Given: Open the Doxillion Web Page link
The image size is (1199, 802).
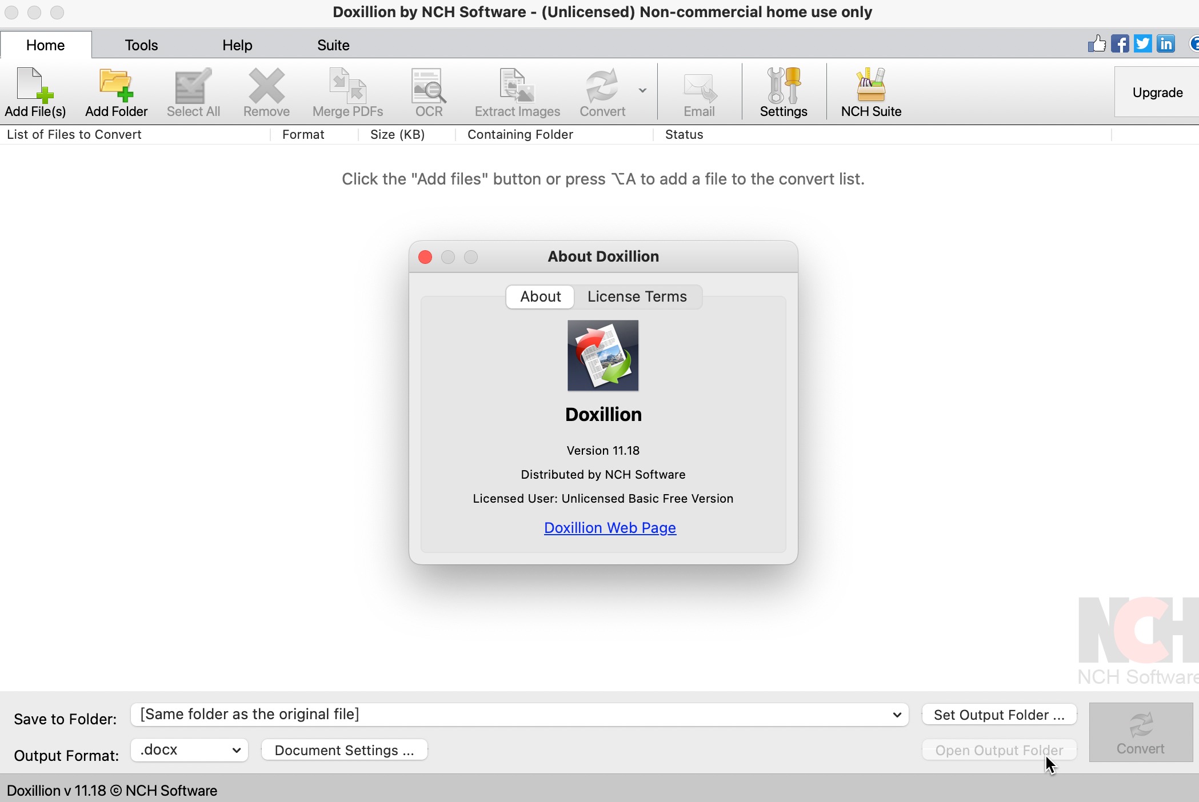Looking at the screenshot, I should tap(610, 527).
